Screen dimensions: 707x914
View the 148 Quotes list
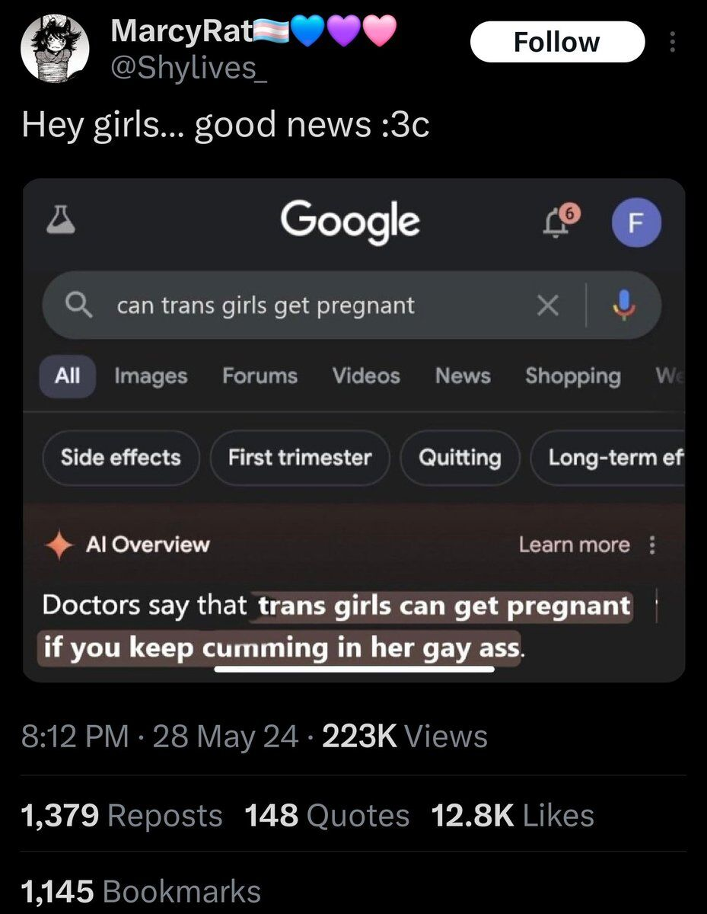[326, 816]
